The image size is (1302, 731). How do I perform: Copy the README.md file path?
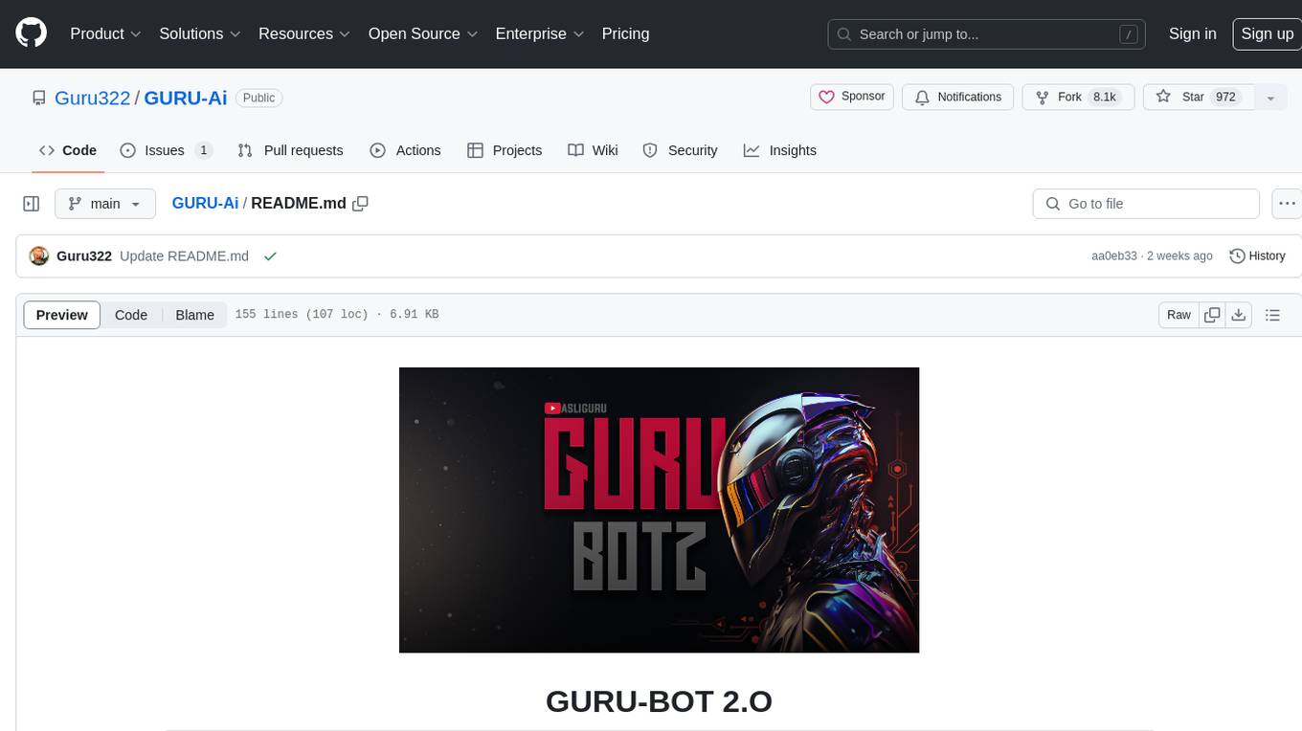tap(360, 204)
